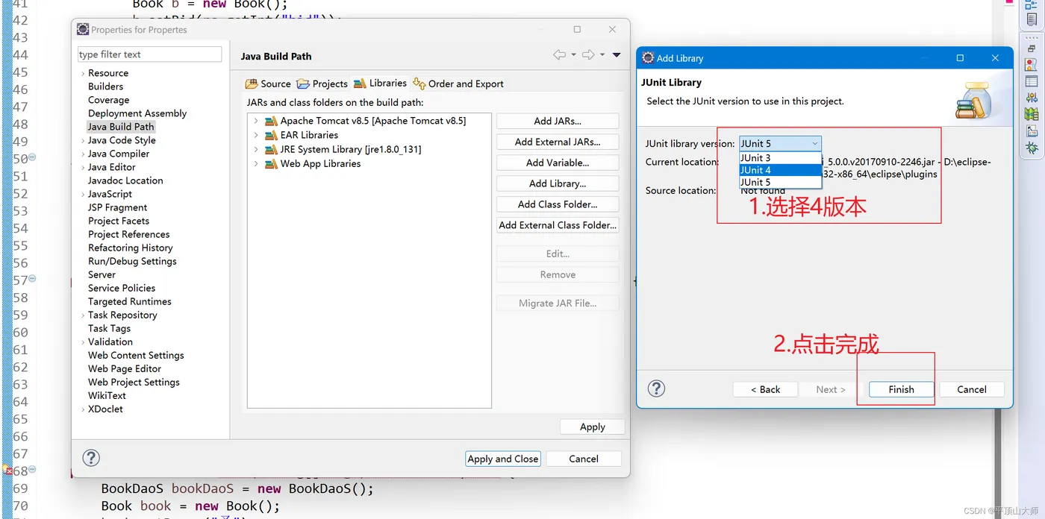Viewport: 1045px width, 519px height.
Task: Open the green map-like view icon in right trim
Action: pyautogui.click(x=1032, y=114)
